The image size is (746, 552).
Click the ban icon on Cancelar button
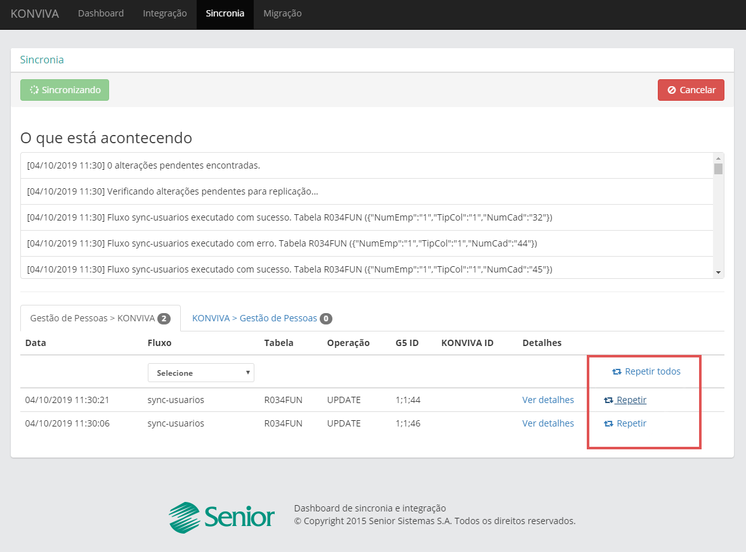coord(672,90)
